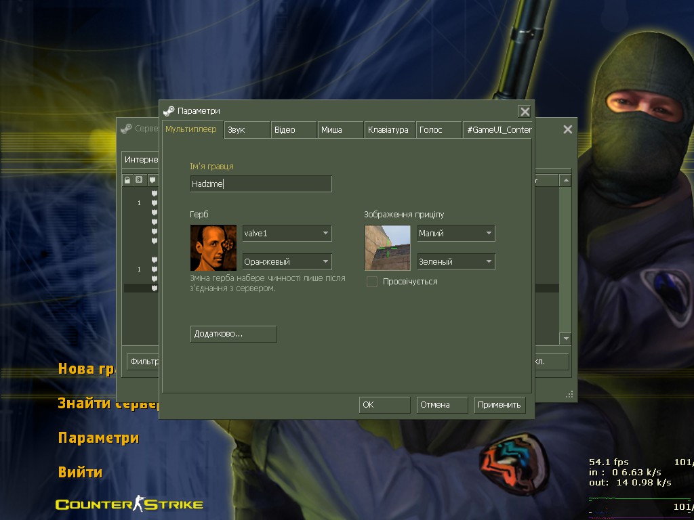Go to the Відео tab
The height and width of the screenshot is (520, 694).
294,130
